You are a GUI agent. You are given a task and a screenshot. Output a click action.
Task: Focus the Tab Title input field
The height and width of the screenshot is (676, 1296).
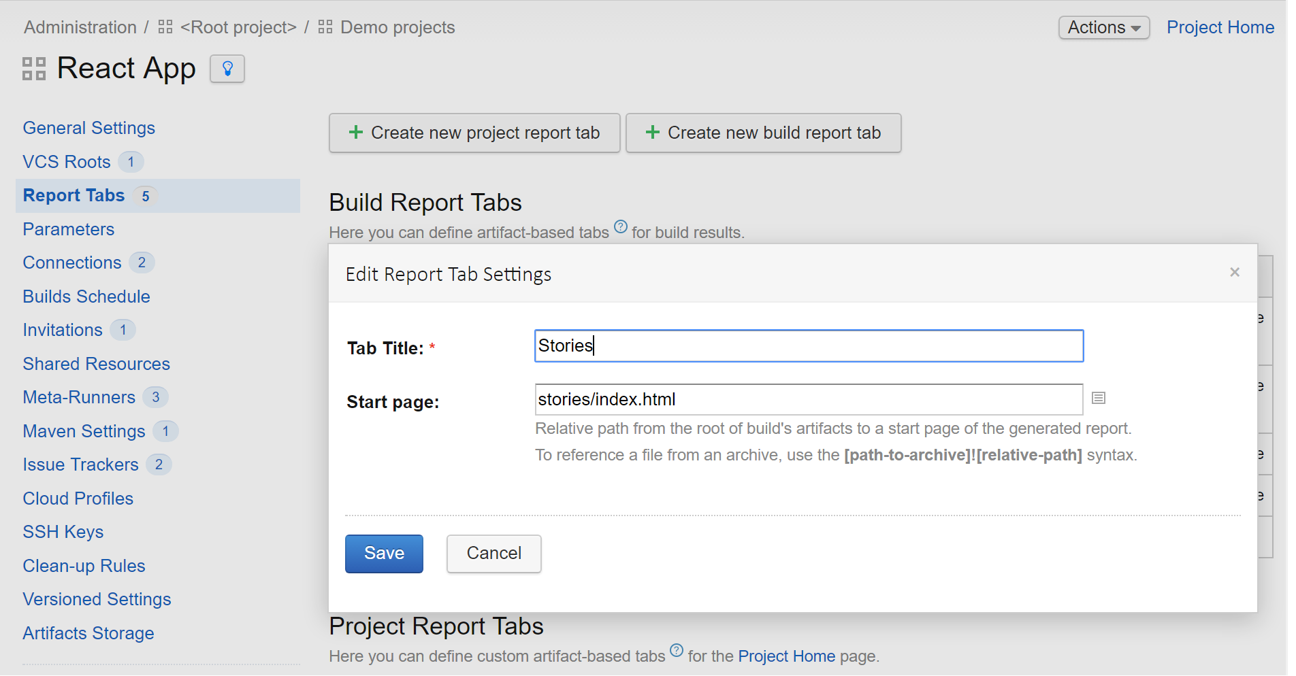809,346
